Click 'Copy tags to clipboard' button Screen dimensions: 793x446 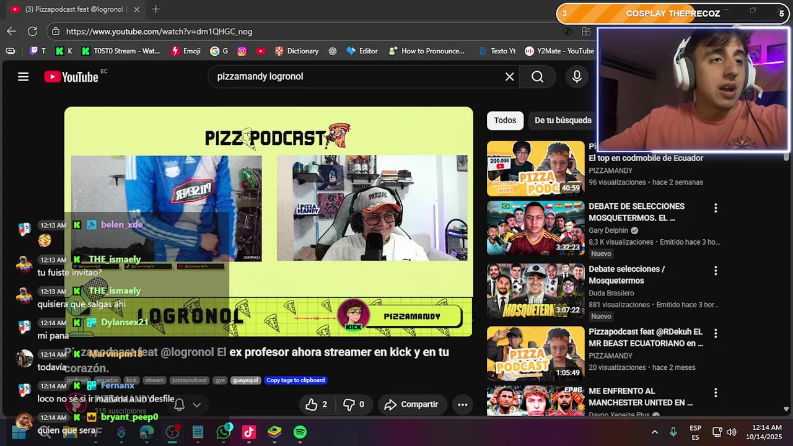296,380
